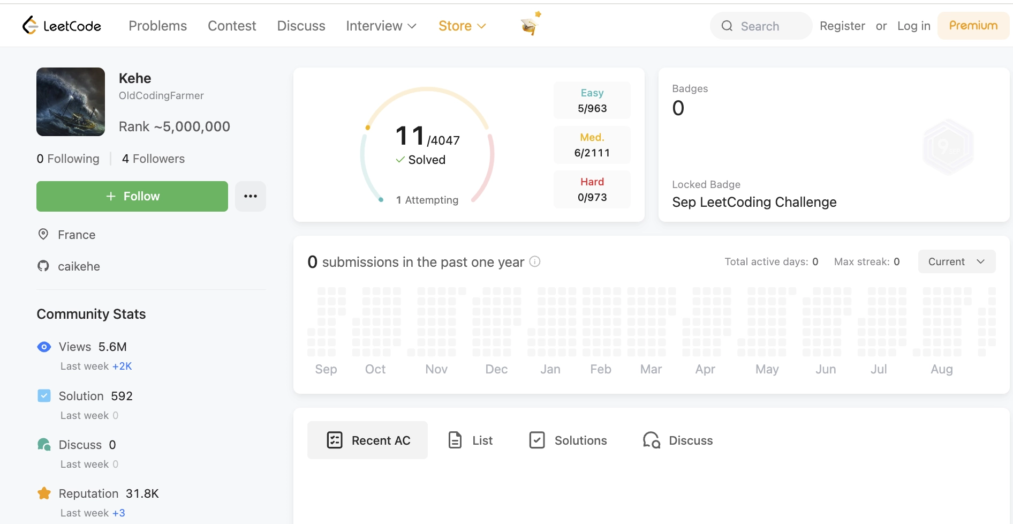Expand the Store dropdown menu
Screen dimensions: 1013x524
coord(462,26)
